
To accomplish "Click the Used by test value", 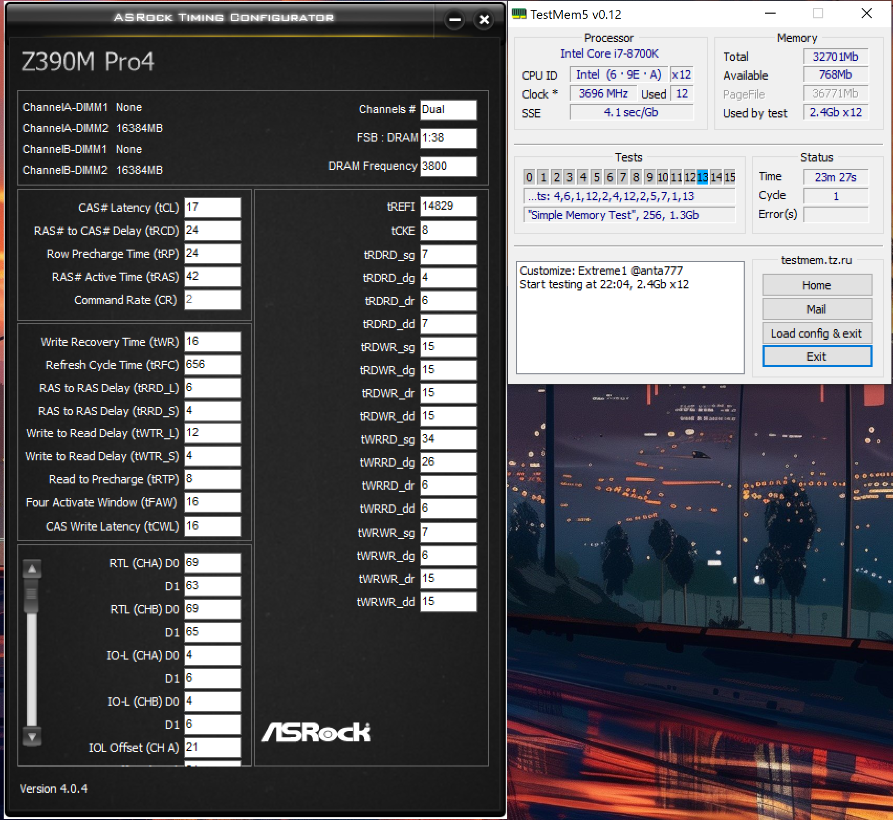I will pyautogui.click(x=836, y=112).
